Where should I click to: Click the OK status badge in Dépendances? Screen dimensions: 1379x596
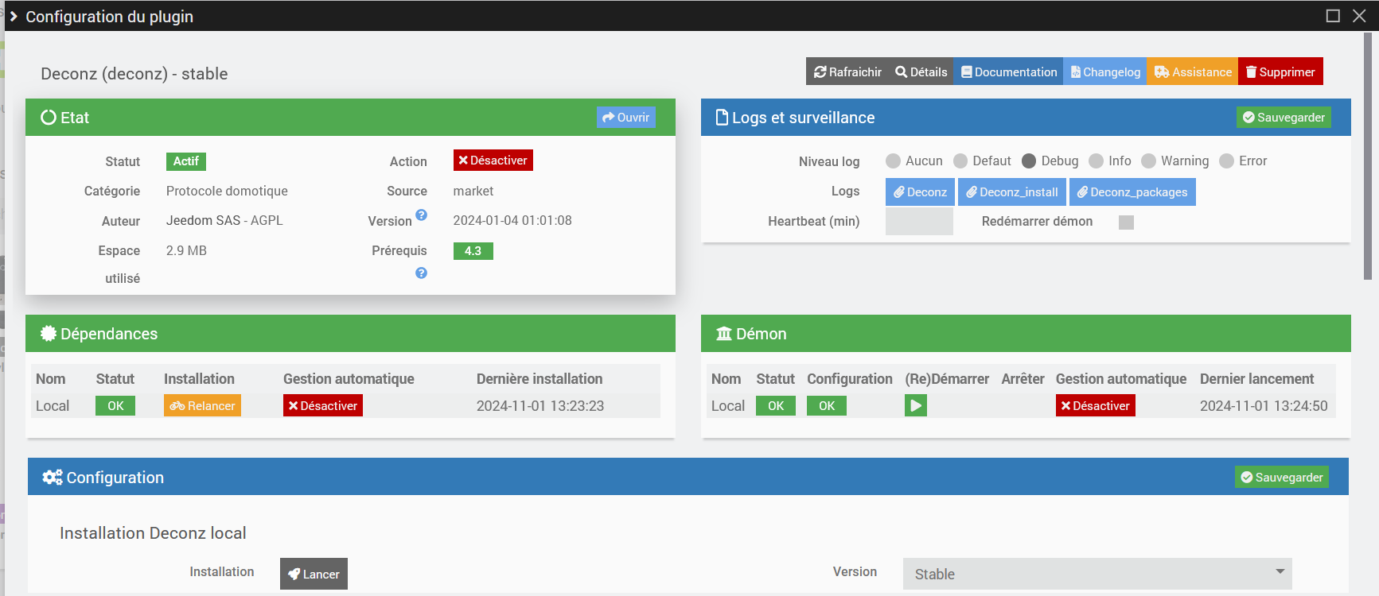click(115, 406)
